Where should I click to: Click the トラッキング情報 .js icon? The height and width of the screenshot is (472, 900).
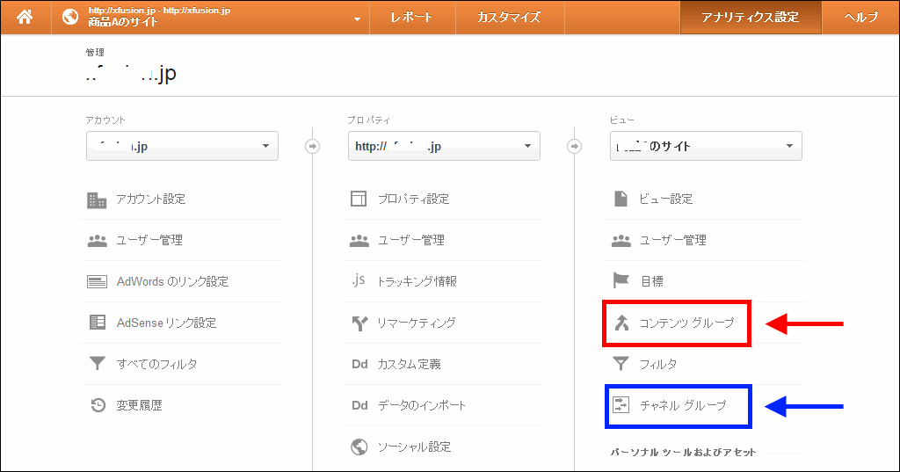point(359,281)
